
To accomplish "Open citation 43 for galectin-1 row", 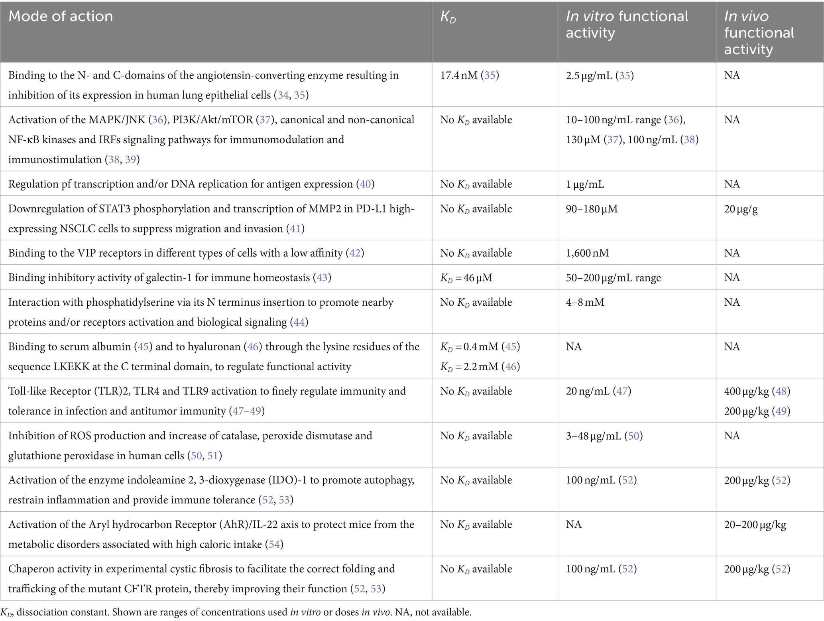I will [x=322, y=277].
